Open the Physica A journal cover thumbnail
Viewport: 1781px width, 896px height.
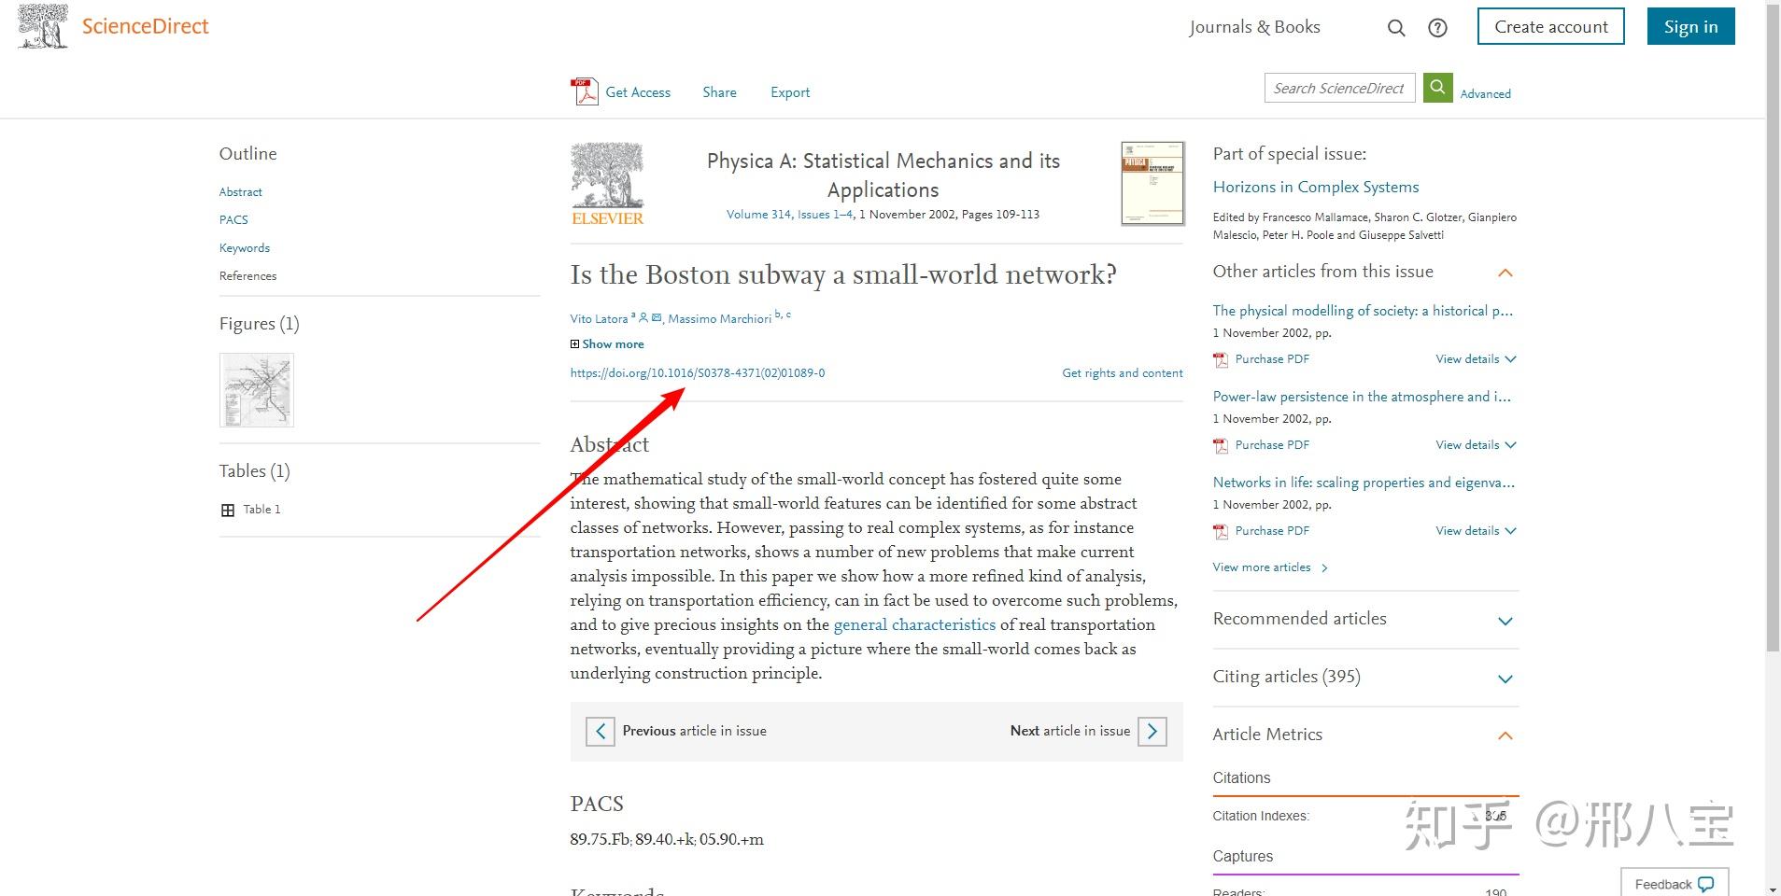point(1152,184)
